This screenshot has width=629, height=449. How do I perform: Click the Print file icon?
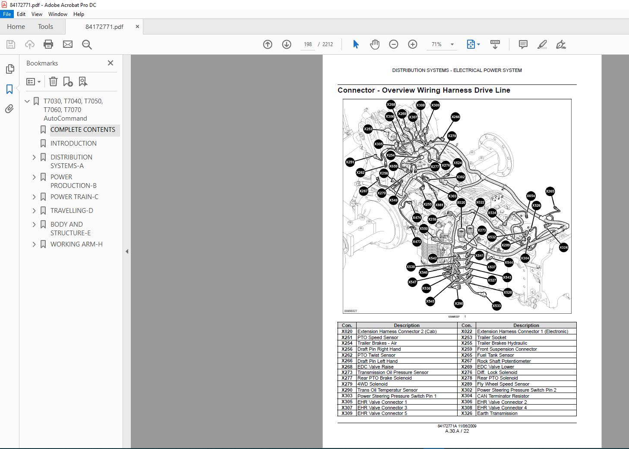[x=48, y=44]
